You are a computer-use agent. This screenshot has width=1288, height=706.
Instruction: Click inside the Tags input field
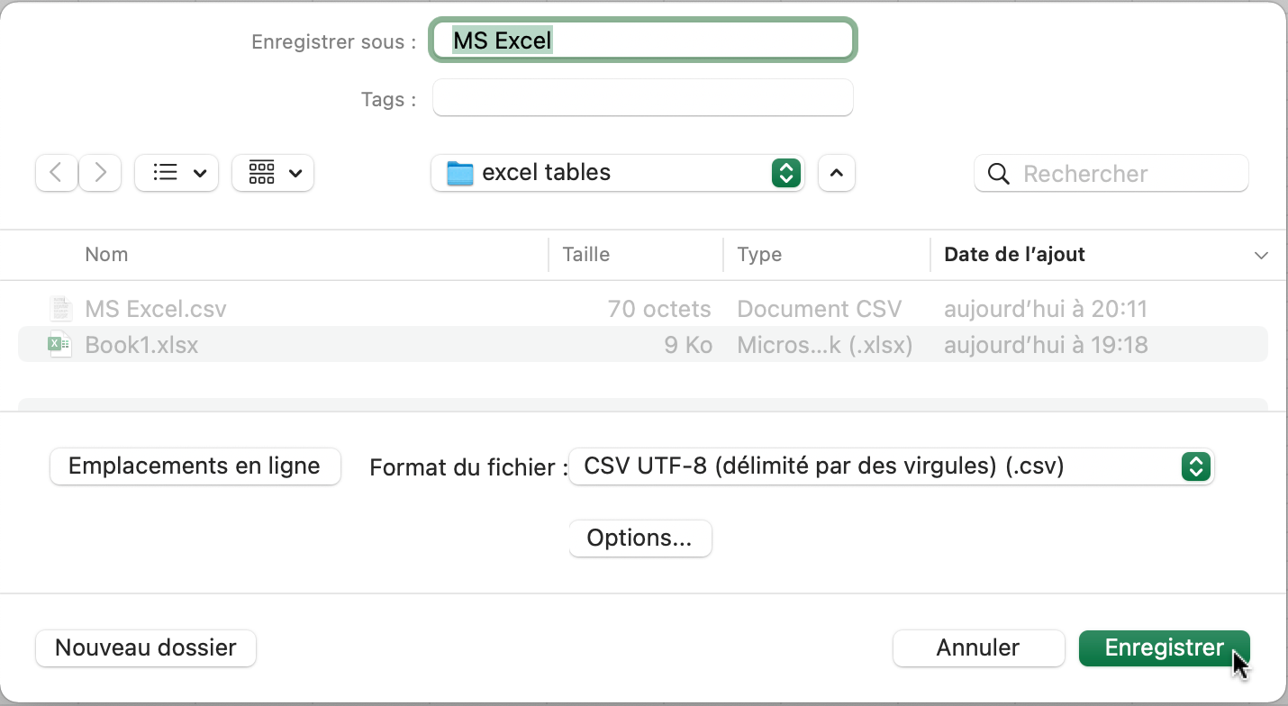(642, 97)
